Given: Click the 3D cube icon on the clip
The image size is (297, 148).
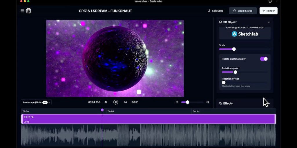Looking at the screenshot, I should [29, 117].
